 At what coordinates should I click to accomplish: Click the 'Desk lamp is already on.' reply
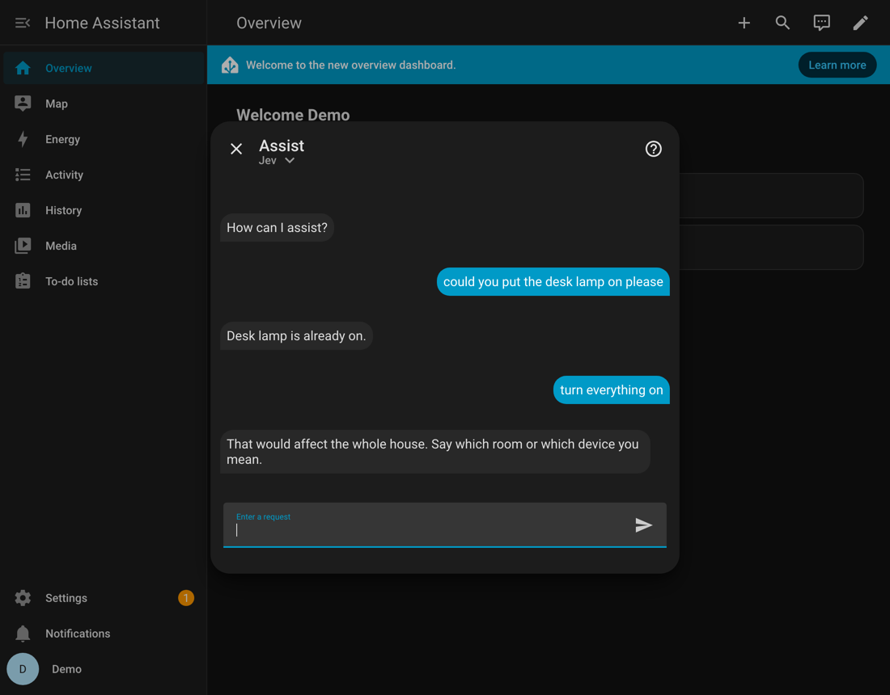(x=296, y=335)
